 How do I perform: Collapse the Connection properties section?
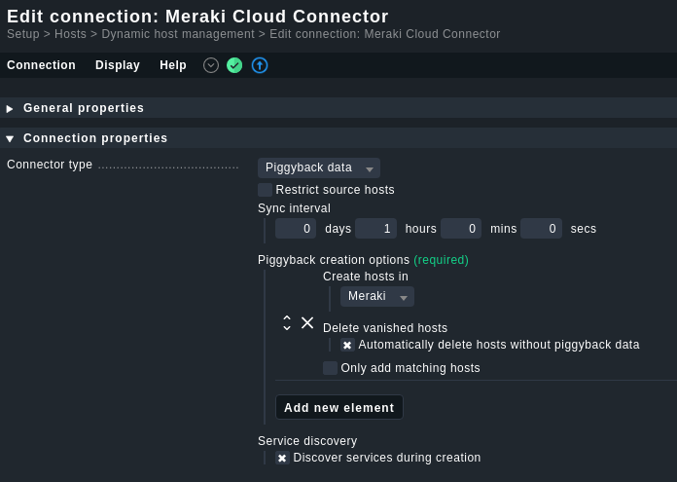(95, 138)
